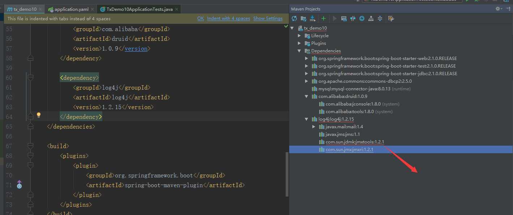Collapse com.alibaba:druid:1.0.9 dependency
Image resolution: width=513 pixels, height=215 pixels.
coord(307,96)
